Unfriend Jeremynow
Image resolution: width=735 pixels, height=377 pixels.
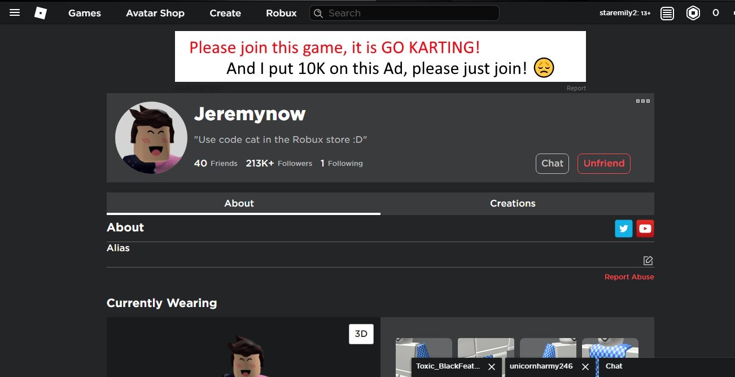pyautogui.click(x=603, y=164)
